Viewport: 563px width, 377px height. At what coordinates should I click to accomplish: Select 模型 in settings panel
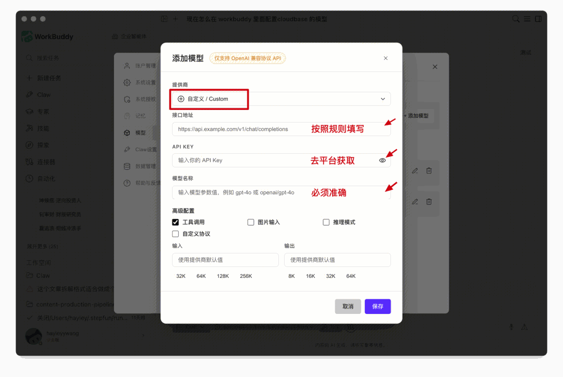(x=135, y=132)
